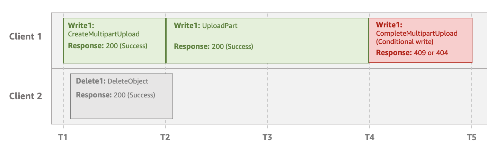Click the gray "Delete1:" label
Image resolution: width=487 pixels, height=156 pixels.
tap(91, 81)
